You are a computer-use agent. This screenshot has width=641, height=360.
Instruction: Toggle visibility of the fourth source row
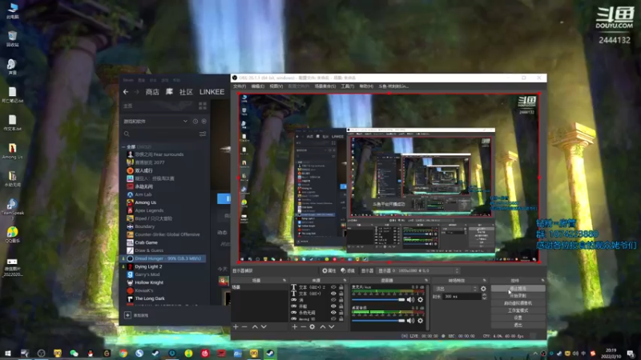[333, 306]
